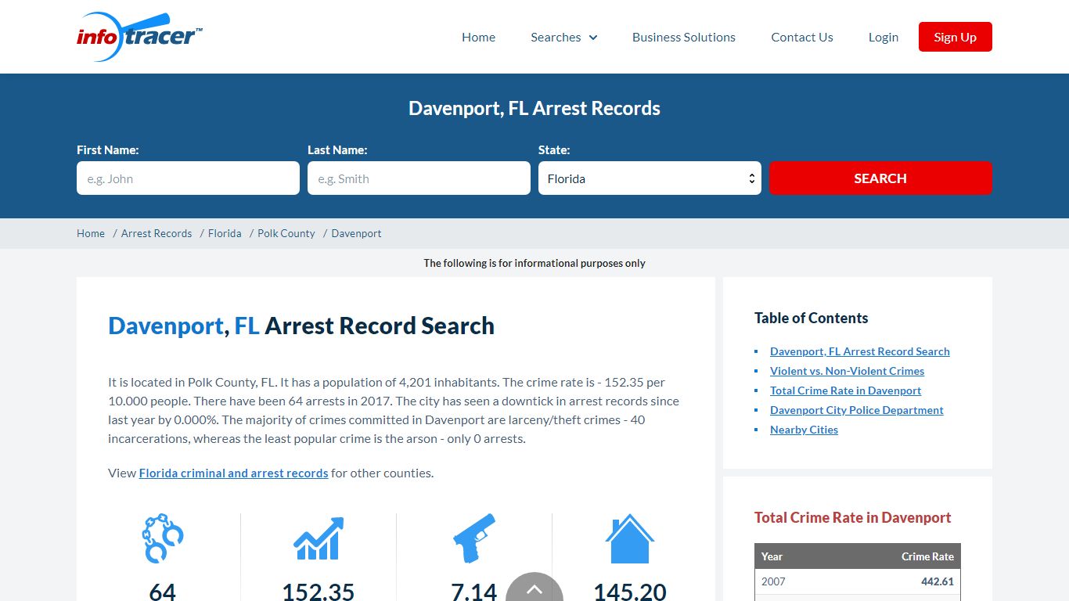Click the informational purposes only notice
This screenshot has height=601, width=1069.
[534, 263]
